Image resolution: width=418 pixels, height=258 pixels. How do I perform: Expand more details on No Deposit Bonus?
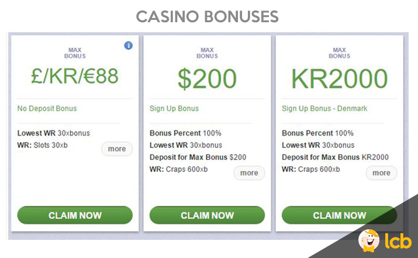pyautogui.click(x=117, y=149)
